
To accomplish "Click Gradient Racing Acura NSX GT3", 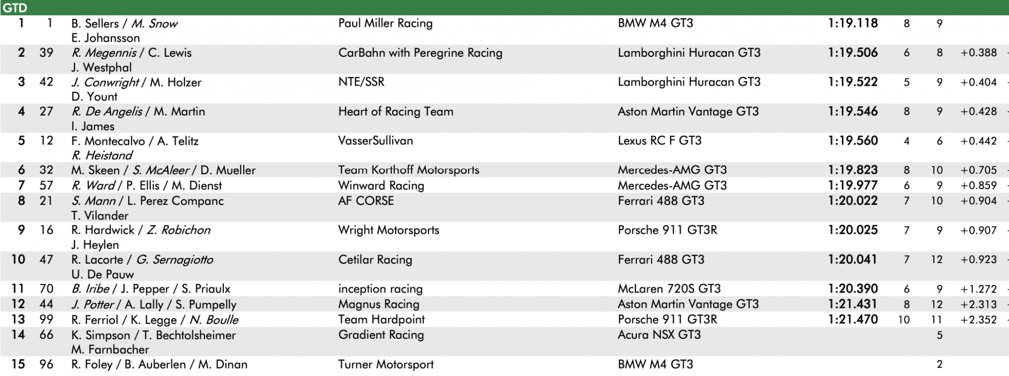I will tap(659, 335).
